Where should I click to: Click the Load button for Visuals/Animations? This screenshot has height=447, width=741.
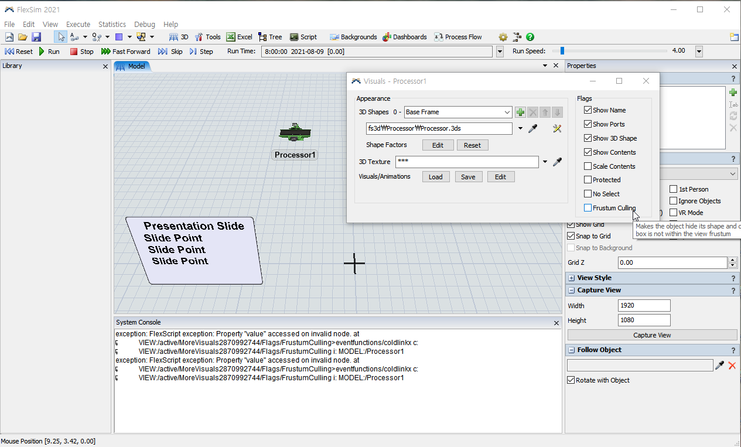point(436,177)
